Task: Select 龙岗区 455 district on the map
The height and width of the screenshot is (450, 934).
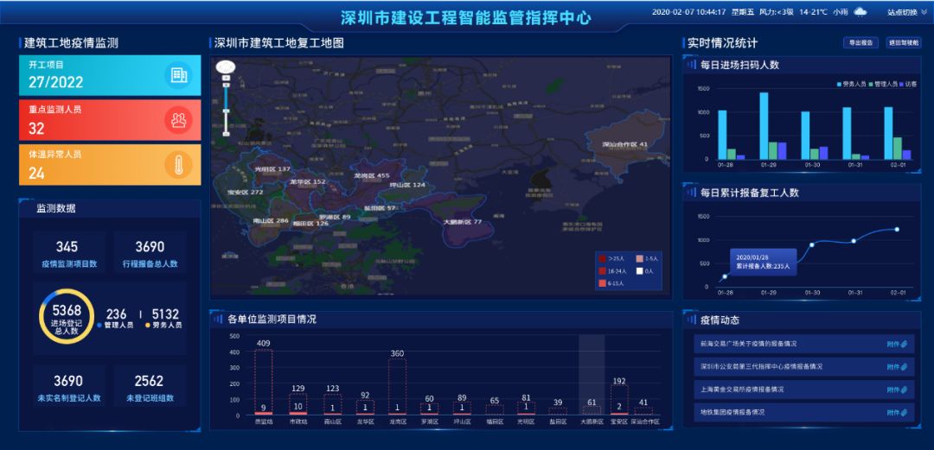Action: [x=371, y=175]
